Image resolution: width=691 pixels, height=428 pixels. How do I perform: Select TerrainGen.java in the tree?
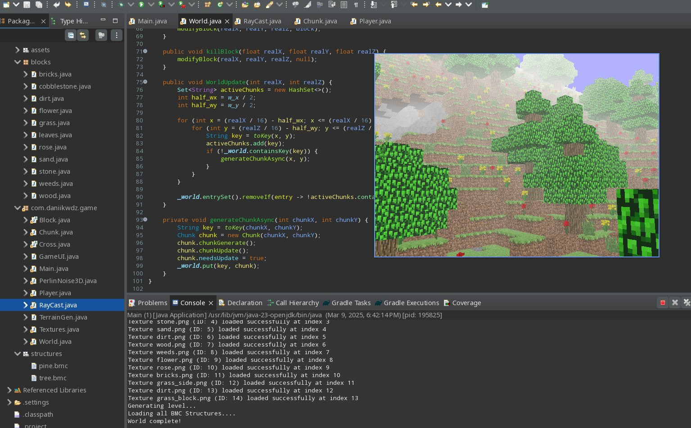63,317
